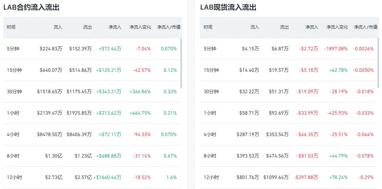382x189 pixels.
Task: Click outflow value $152.39万
Action: pos(80,49)
